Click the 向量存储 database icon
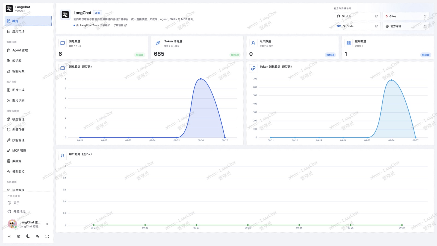The width and height of the screenshot is (437, 246). click(x=9, y=130)
